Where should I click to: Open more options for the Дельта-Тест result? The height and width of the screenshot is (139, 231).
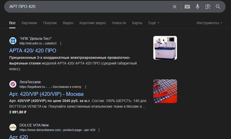coord(61,43)
